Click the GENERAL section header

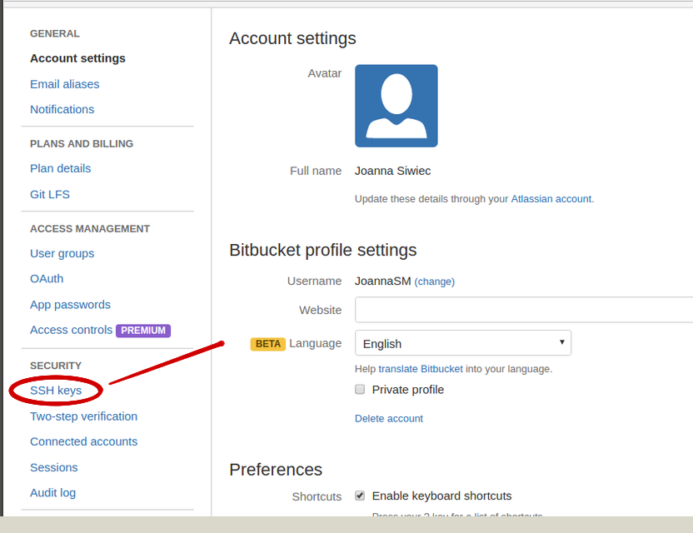(x=55, y=33)
